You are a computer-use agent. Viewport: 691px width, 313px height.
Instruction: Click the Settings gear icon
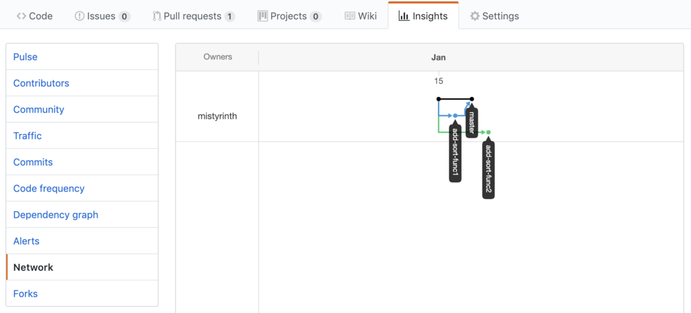click(474, 16)
